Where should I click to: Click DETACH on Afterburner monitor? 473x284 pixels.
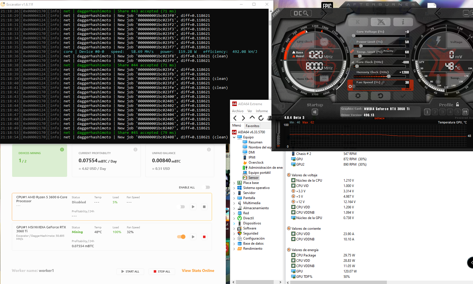[379, 118]
